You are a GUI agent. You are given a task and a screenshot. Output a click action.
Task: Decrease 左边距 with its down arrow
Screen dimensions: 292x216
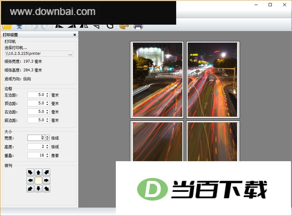(47, 96)
